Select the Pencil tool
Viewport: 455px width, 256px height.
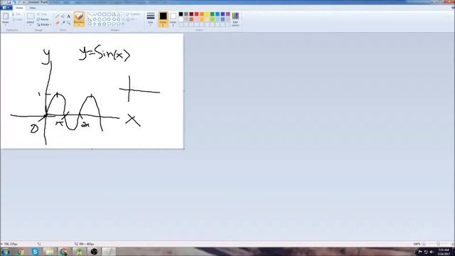coord(57,16)
